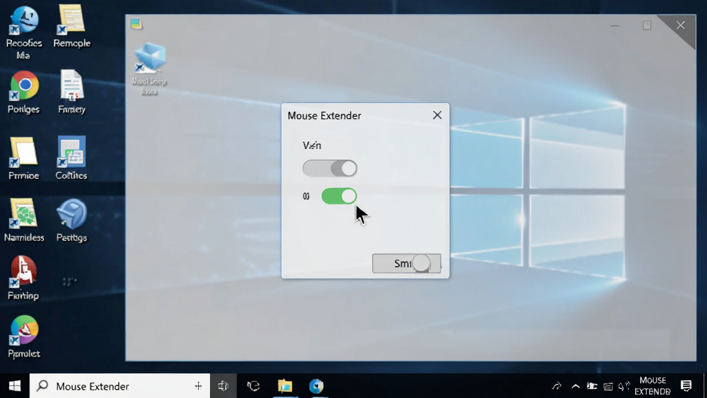Open the swirl-shaped browser icon on the taskbar
Viewport: 707px width, 398px height.
(253, 386)
